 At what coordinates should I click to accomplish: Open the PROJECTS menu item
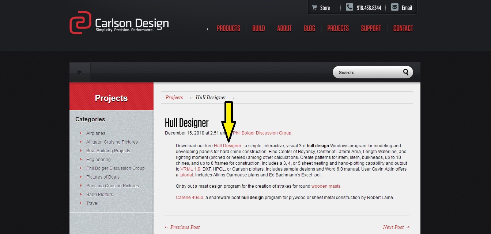(338, 28)
